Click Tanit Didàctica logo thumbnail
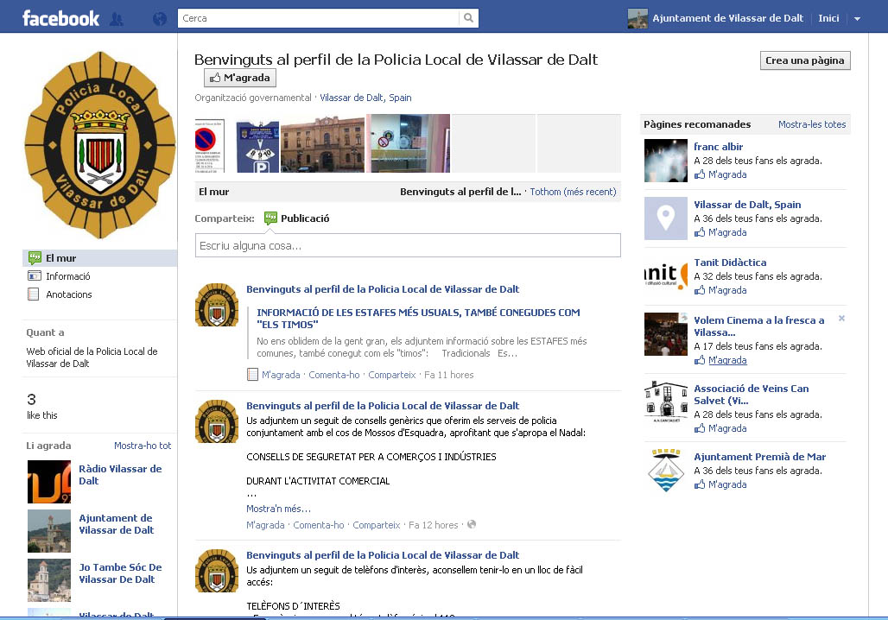888x620 pixels. pyautogui.click(x=666, y=276)
